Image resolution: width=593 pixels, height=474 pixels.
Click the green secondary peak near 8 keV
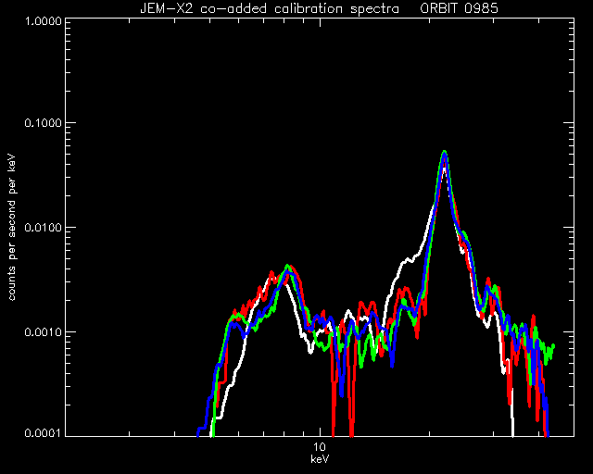click(287, 266)
